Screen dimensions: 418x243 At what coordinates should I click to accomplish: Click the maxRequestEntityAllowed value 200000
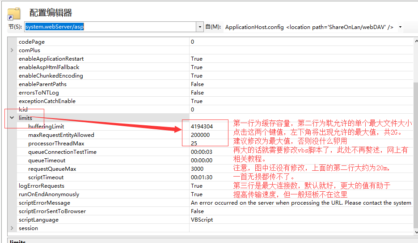(200, 135)
